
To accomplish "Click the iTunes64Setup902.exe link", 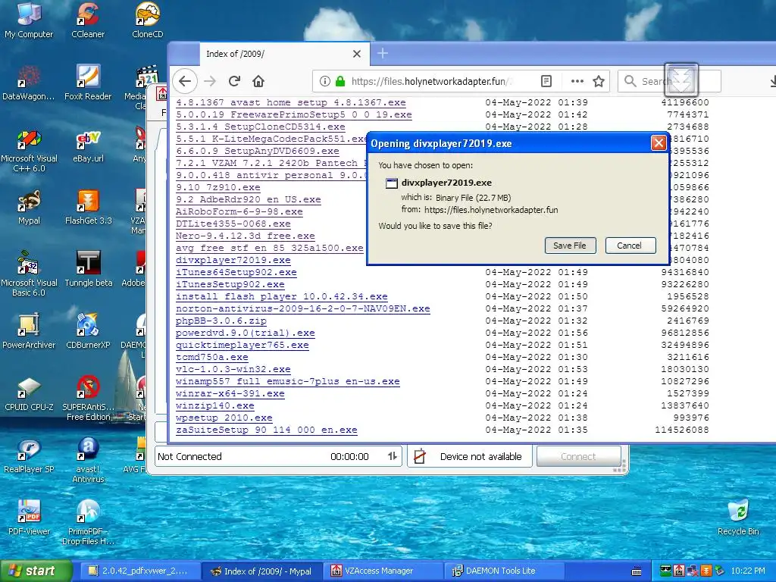I will (236, 272).
